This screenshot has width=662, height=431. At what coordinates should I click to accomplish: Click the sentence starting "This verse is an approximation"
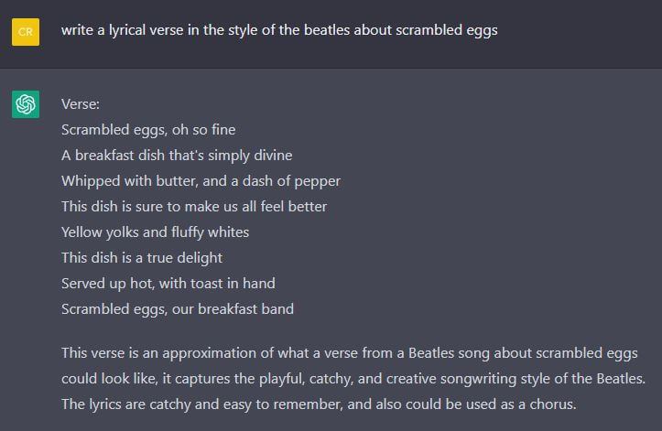[x=349, y=353]
